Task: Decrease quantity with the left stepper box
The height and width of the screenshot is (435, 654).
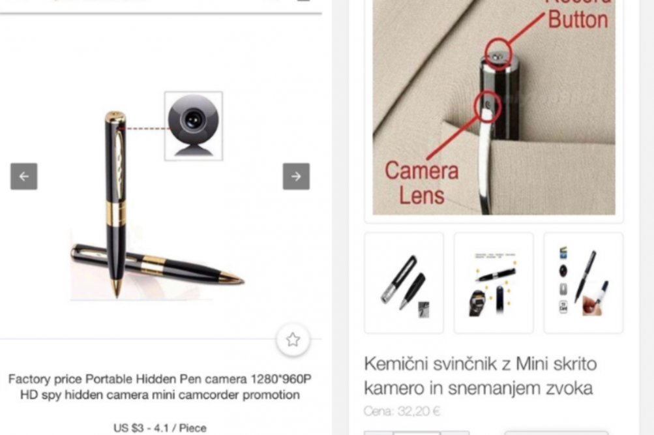Action: coord(378,433)
